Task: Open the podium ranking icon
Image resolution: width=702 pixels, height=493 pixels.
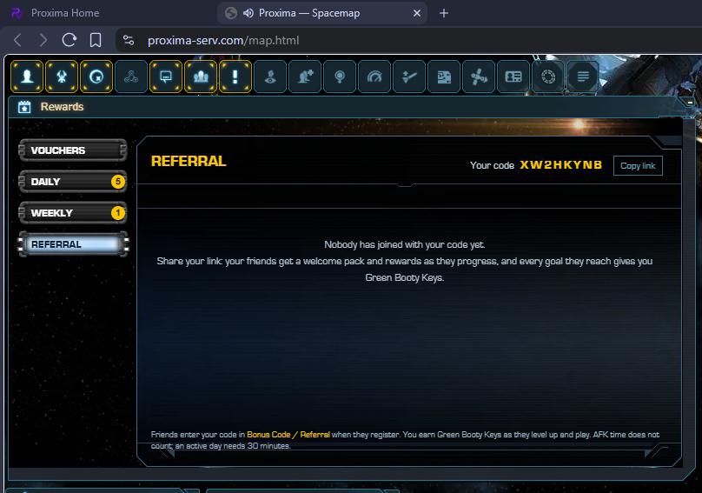Action: [201, 77]
